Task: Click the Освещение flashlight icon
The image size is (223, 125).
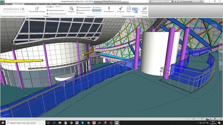Action: point(121,8)
